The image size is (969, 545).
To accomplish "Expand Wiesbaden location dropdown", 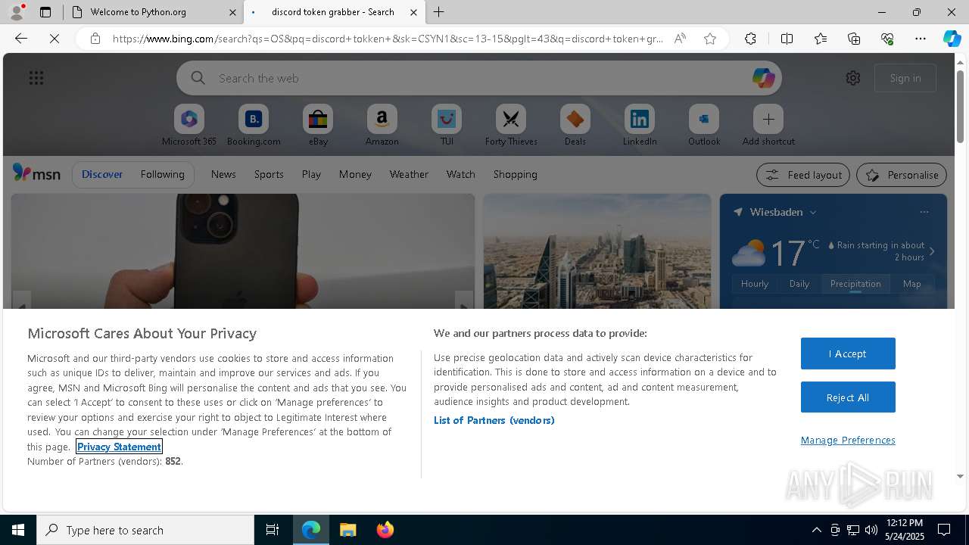I will point(814,213).
